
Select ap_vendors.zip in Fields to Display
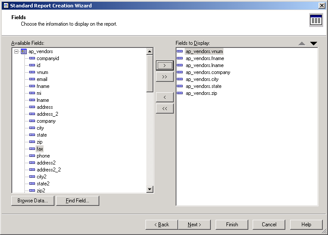pyautogui.click(x=201, y=93)
